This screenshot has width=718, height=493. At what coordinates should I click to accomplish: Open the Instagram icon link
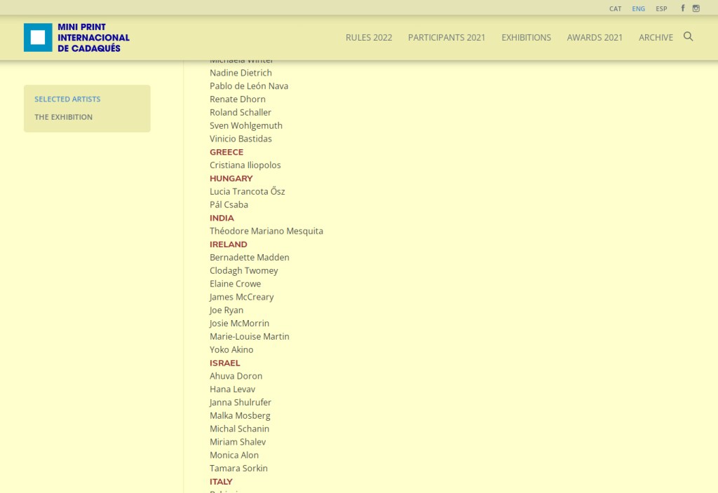(x=696, y=8)
